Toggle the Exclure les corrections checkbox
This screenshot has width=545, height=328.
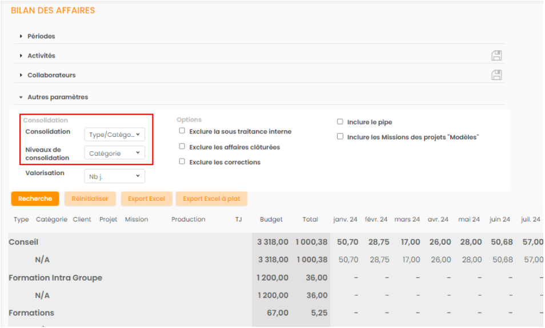[182, 162]
